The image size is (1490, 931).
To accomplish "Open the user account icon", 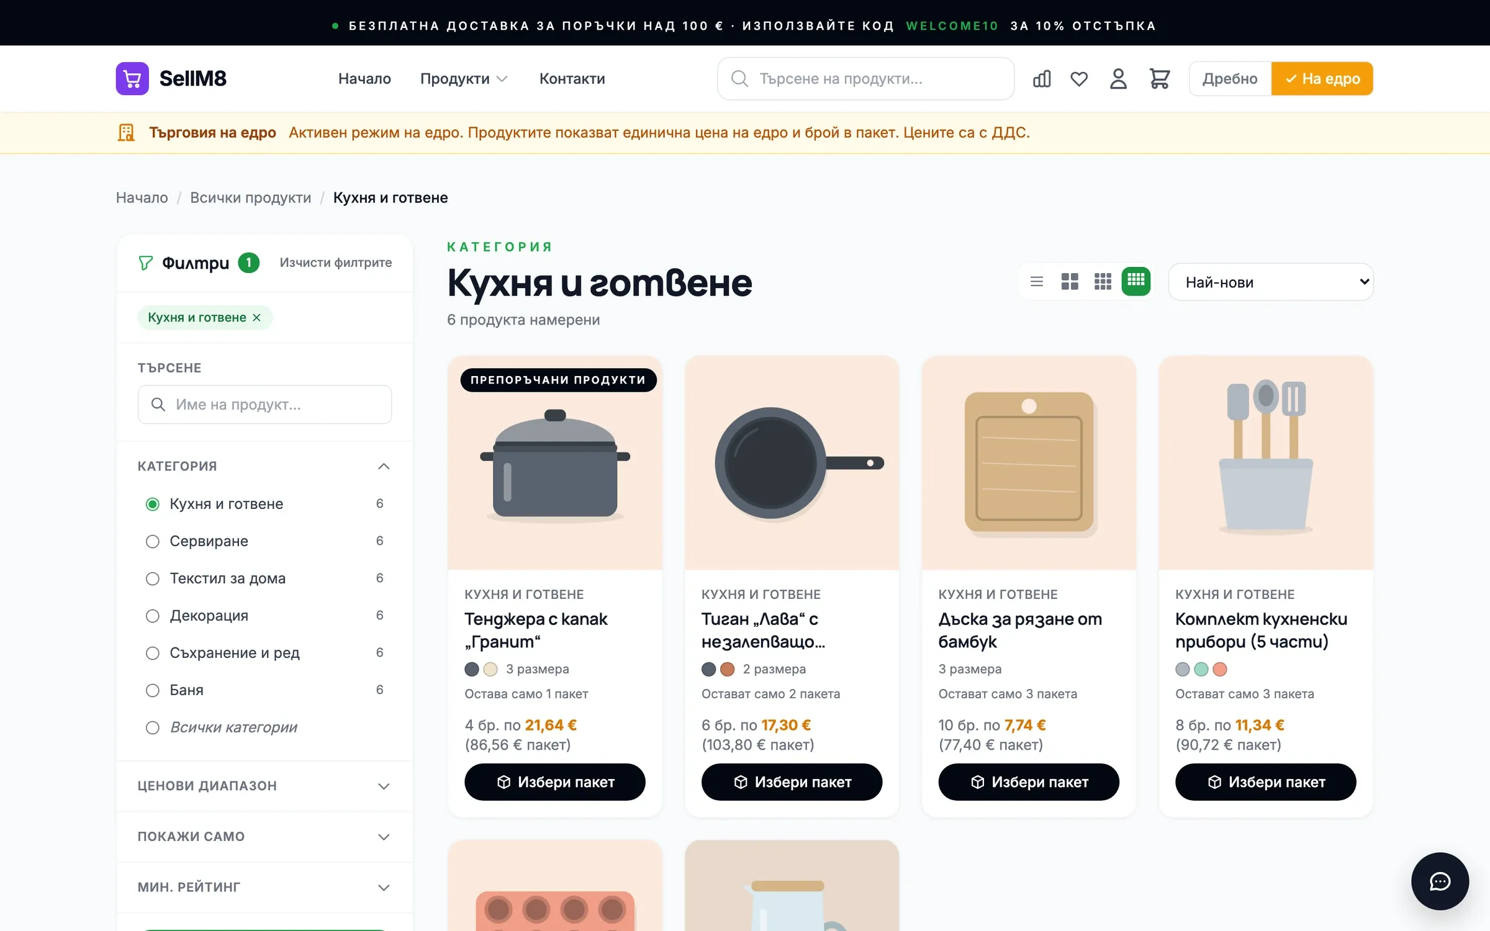I will (1118, 79).
